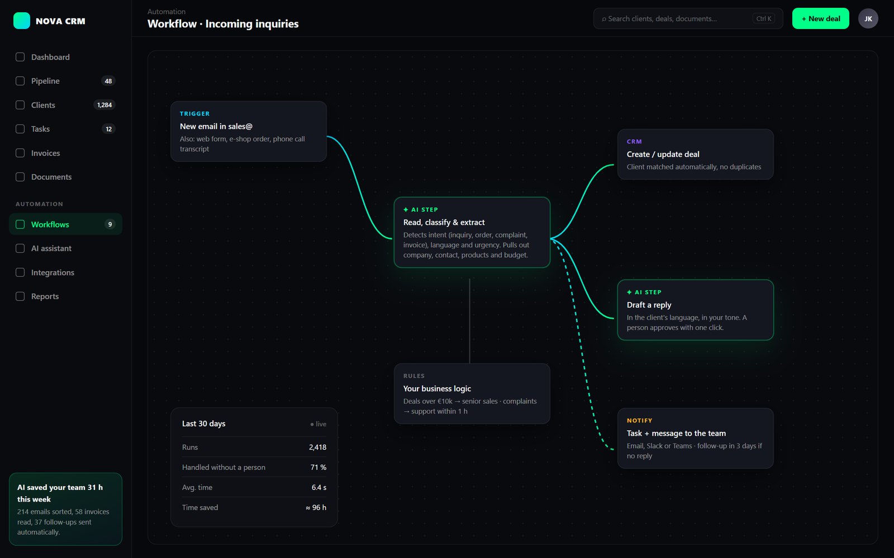Open the Create / update deal CRM node
Viewport: 894px width, 558px height.
pyautogui.click(x=696, y=154)
